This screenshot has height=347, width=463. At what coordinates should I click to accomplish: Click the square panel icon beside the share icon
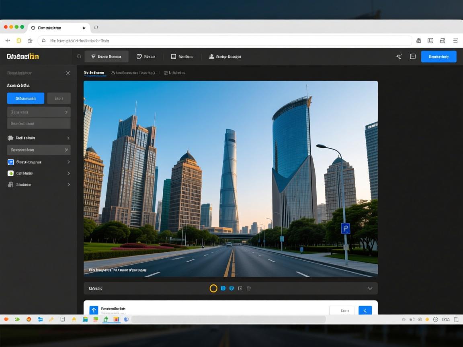click(x=413, y=57)
